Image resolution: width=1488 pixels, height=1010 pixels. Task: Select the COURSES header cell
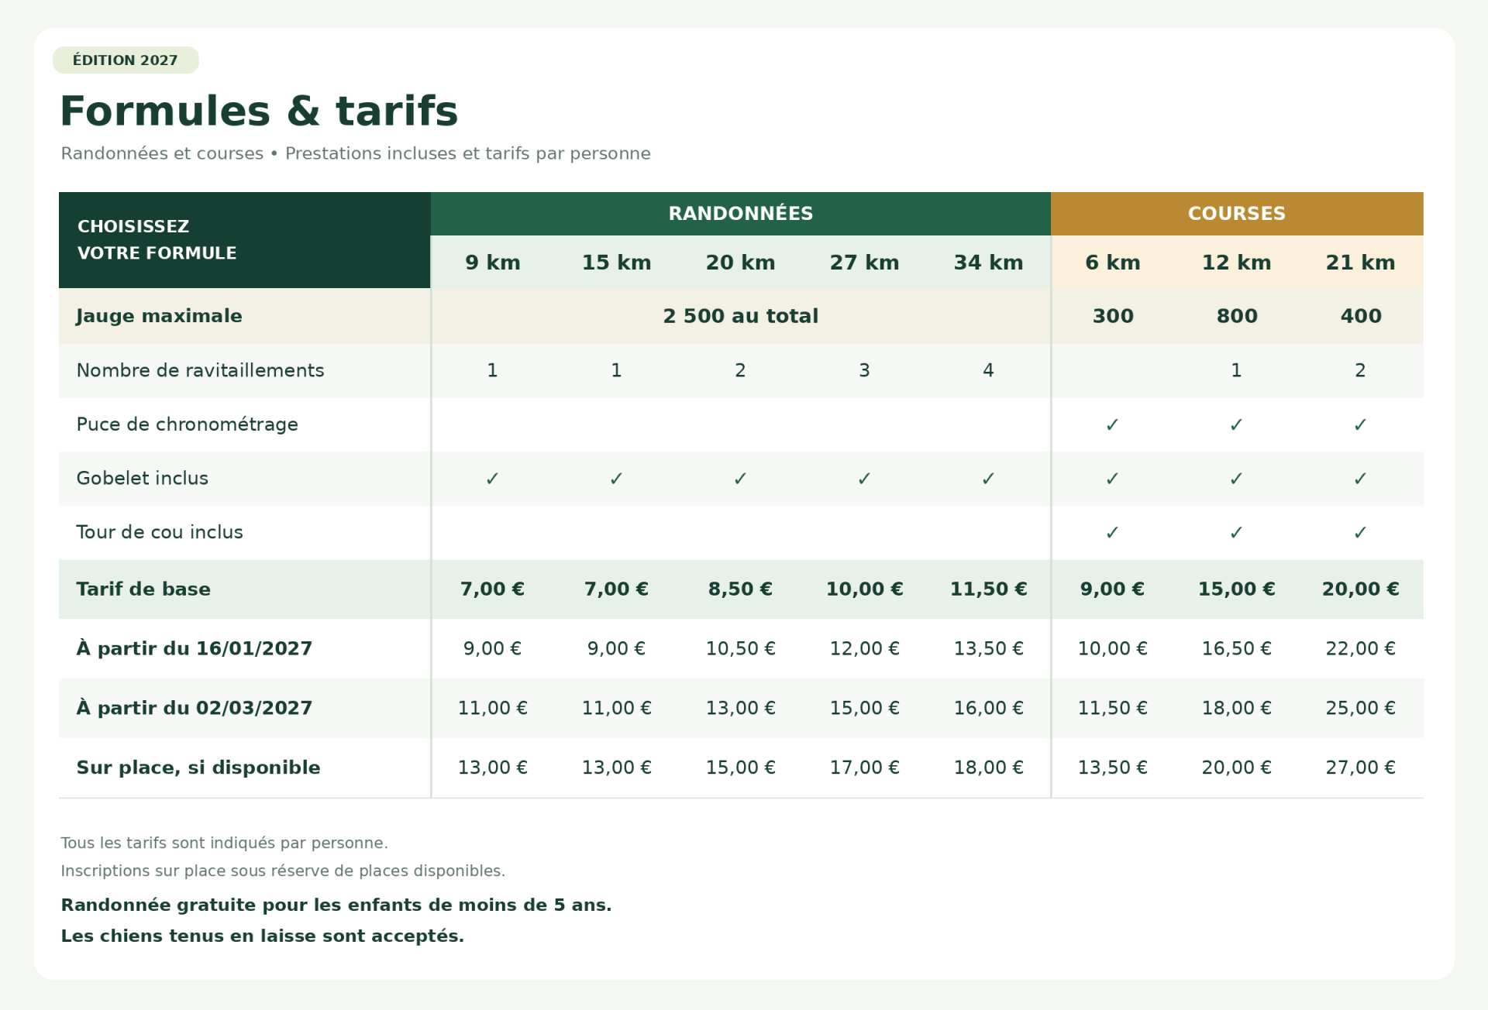coord(1237,214)
